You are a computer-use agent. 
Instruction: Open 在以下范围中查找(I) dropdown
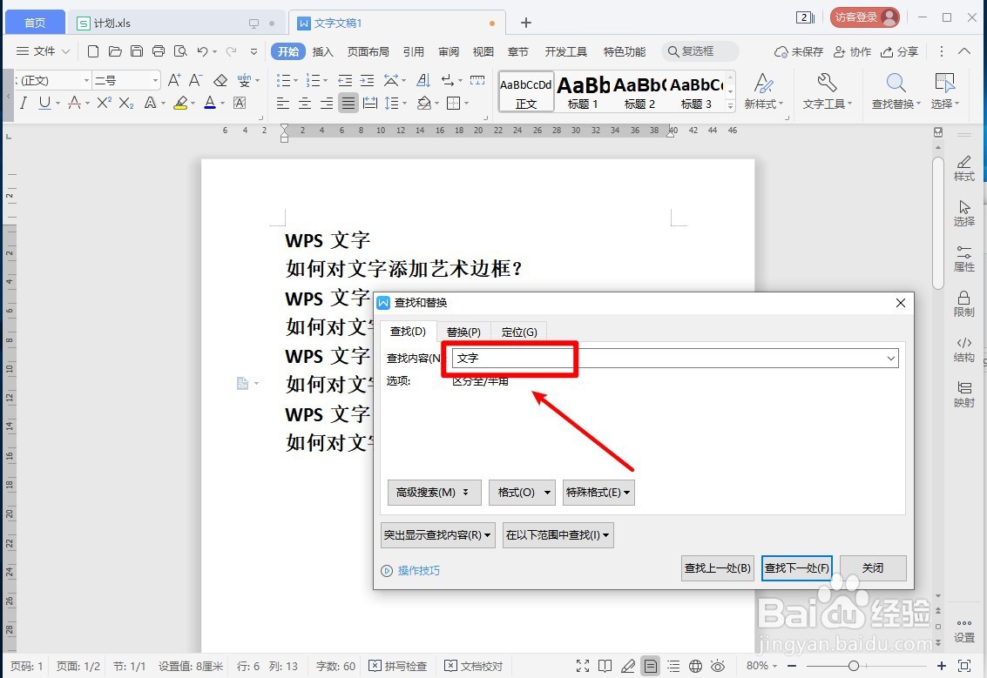[558, 535]
